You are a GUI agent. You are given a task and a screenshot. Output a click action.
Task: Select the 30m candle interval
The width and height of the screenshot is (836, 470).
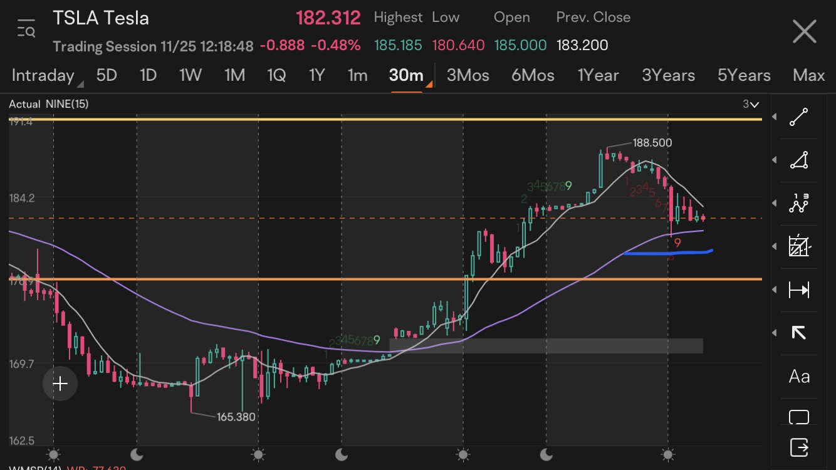pos(406,76)
